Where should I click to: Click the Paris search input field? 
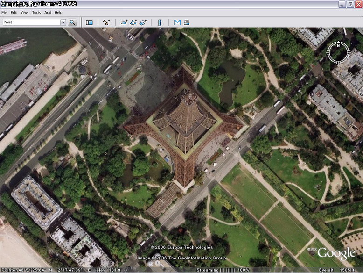[x=31, y=22]
